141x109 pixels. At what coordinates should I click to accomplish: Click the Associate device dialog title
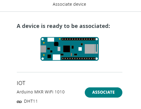pos(69,4)
